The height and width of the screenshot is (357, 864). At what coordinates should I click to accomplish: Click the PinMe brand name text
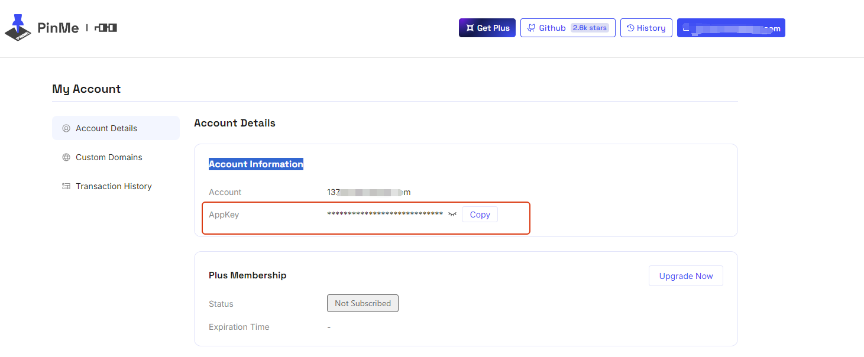58,28
